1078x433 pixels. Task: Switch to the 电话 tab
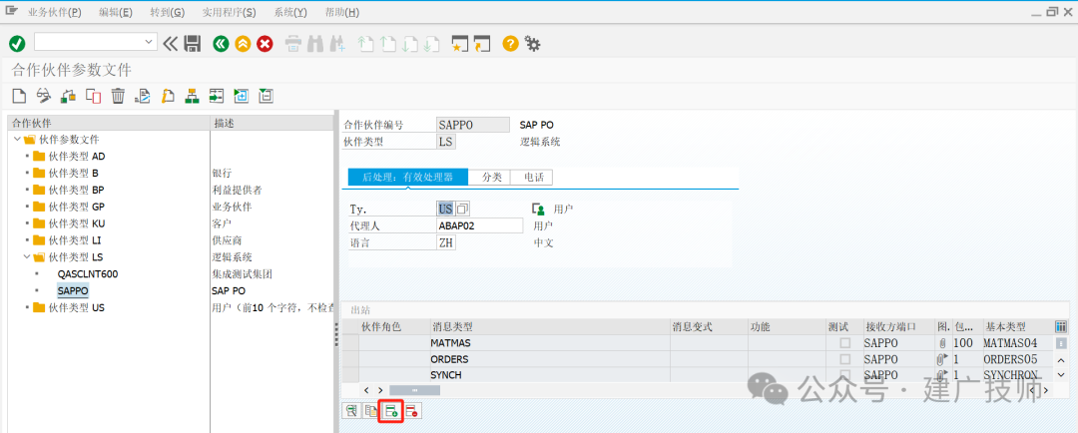coord(533,178)
